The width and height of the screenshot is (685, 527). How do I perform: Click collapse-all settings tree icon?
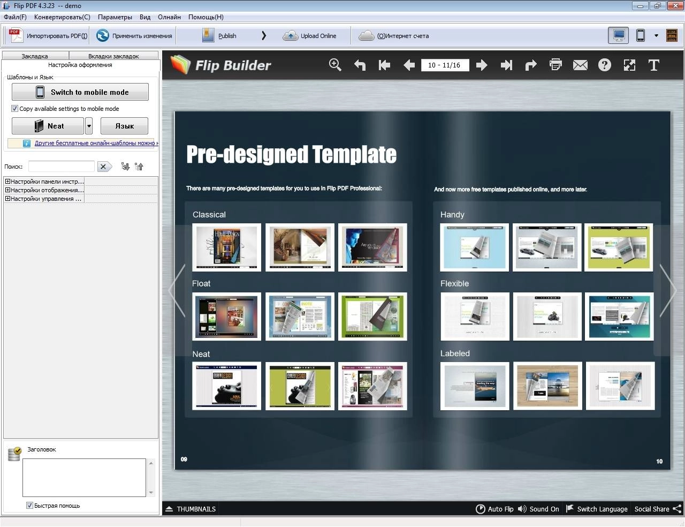(139, 167)
